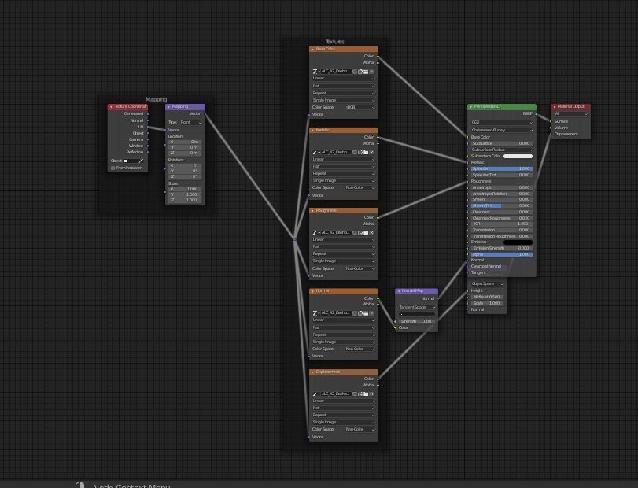
Task: Unlink image X icon in Displacement node
Action: pyautogui.click(x=371, y=394)
